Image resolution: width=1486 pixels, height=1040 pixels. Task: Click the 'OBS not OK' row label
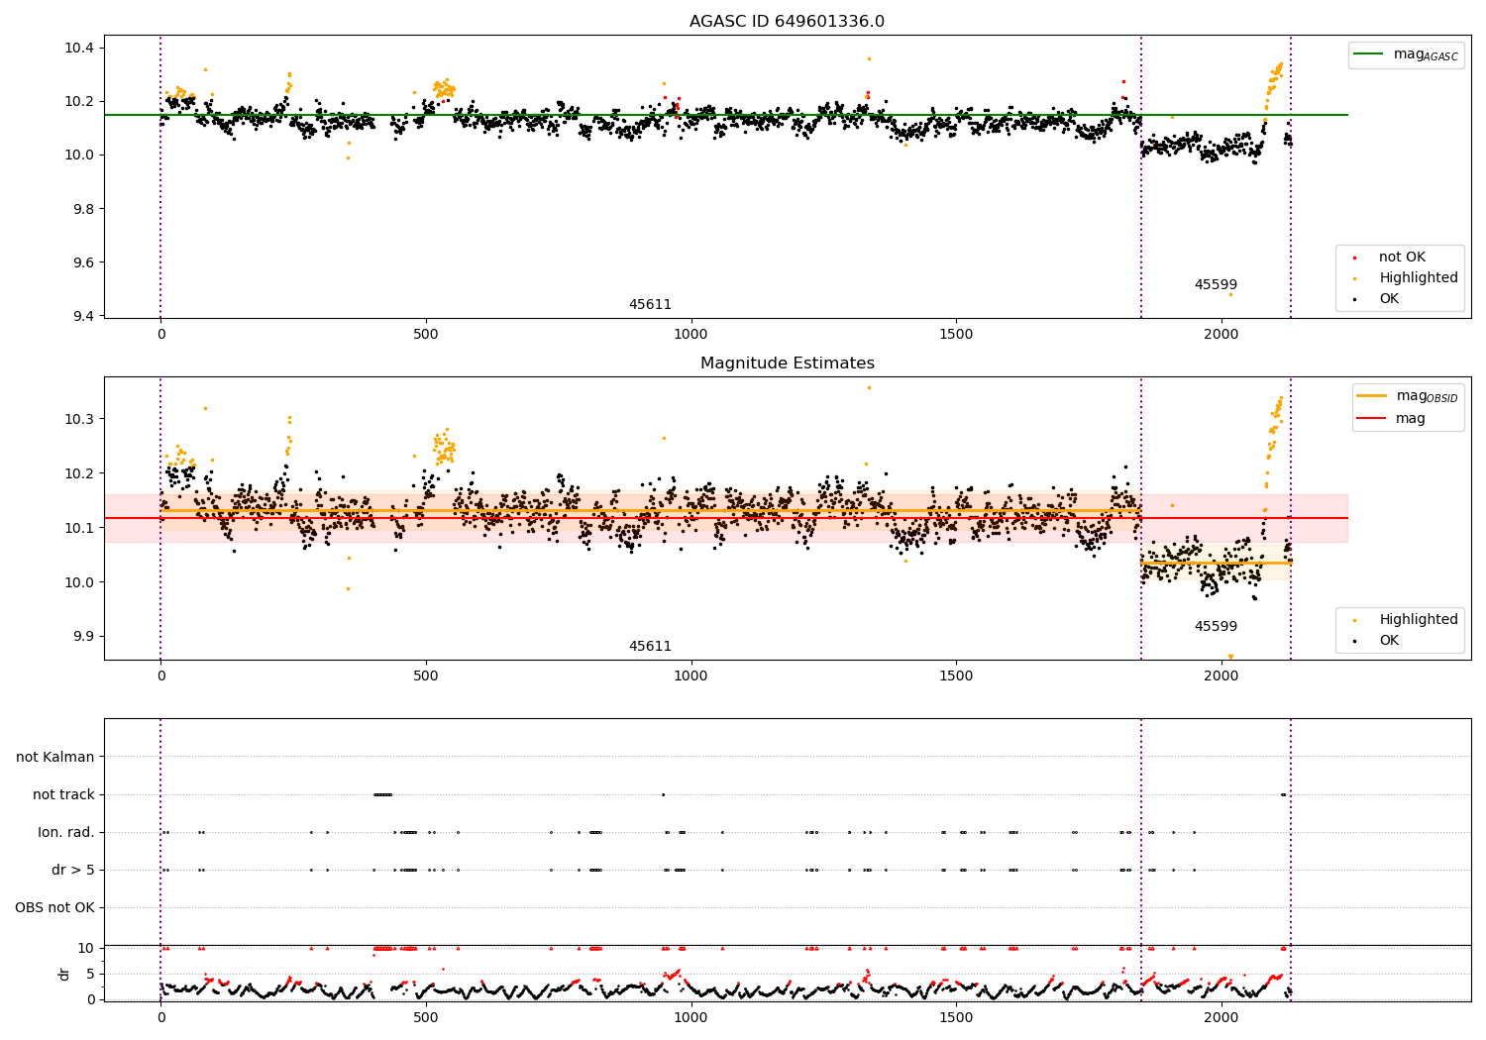(x=54, y=908)
